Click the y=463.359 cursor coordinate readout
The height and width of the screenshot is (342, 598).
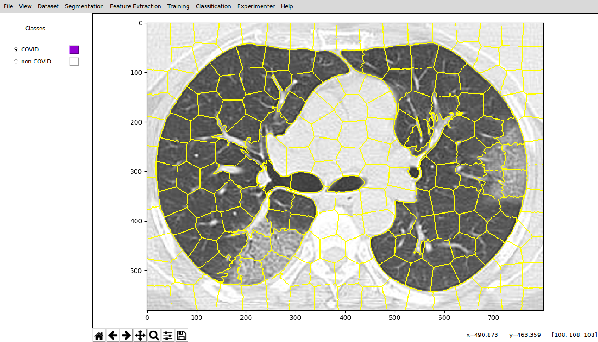pyautogui.click(x=525, y=335)
